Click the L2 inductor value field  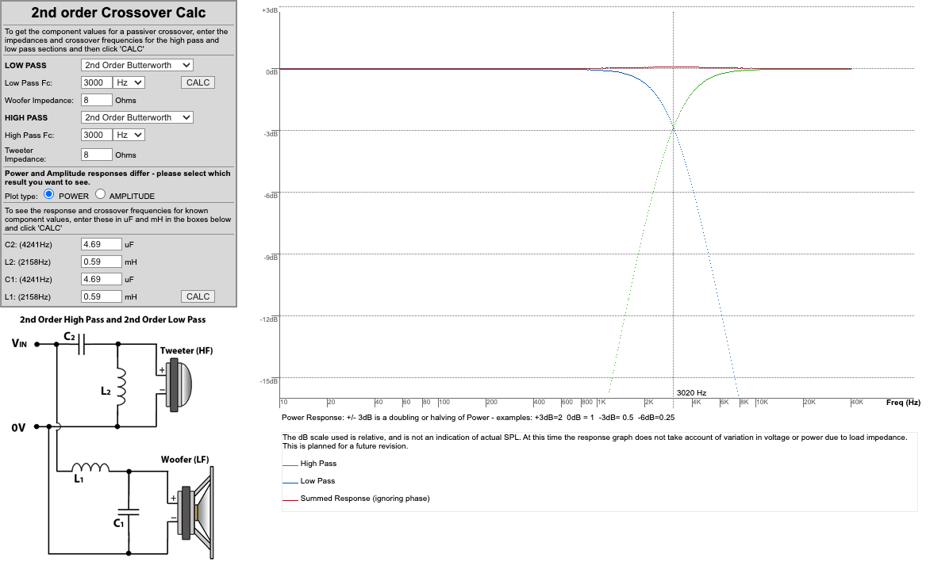(102, 262)
